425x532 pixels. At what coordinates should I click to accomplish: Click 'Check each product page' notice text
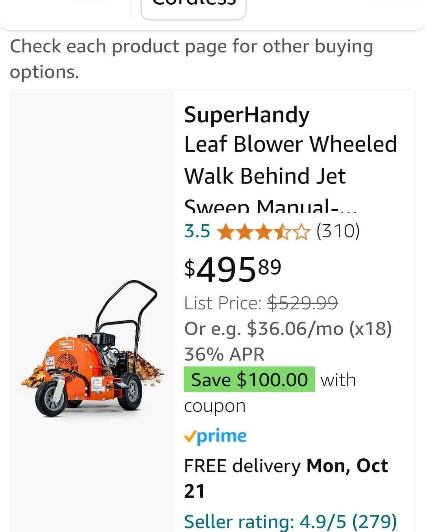click(x=191, y=59)
